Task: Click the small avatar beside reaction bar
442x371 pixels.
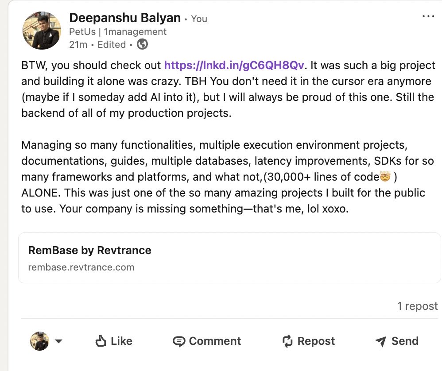Action: pos(39,341)
